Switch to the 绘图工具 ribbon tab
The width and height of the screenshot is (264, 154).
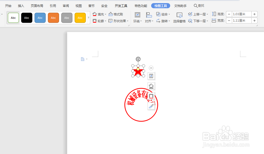tap(160, 5)
